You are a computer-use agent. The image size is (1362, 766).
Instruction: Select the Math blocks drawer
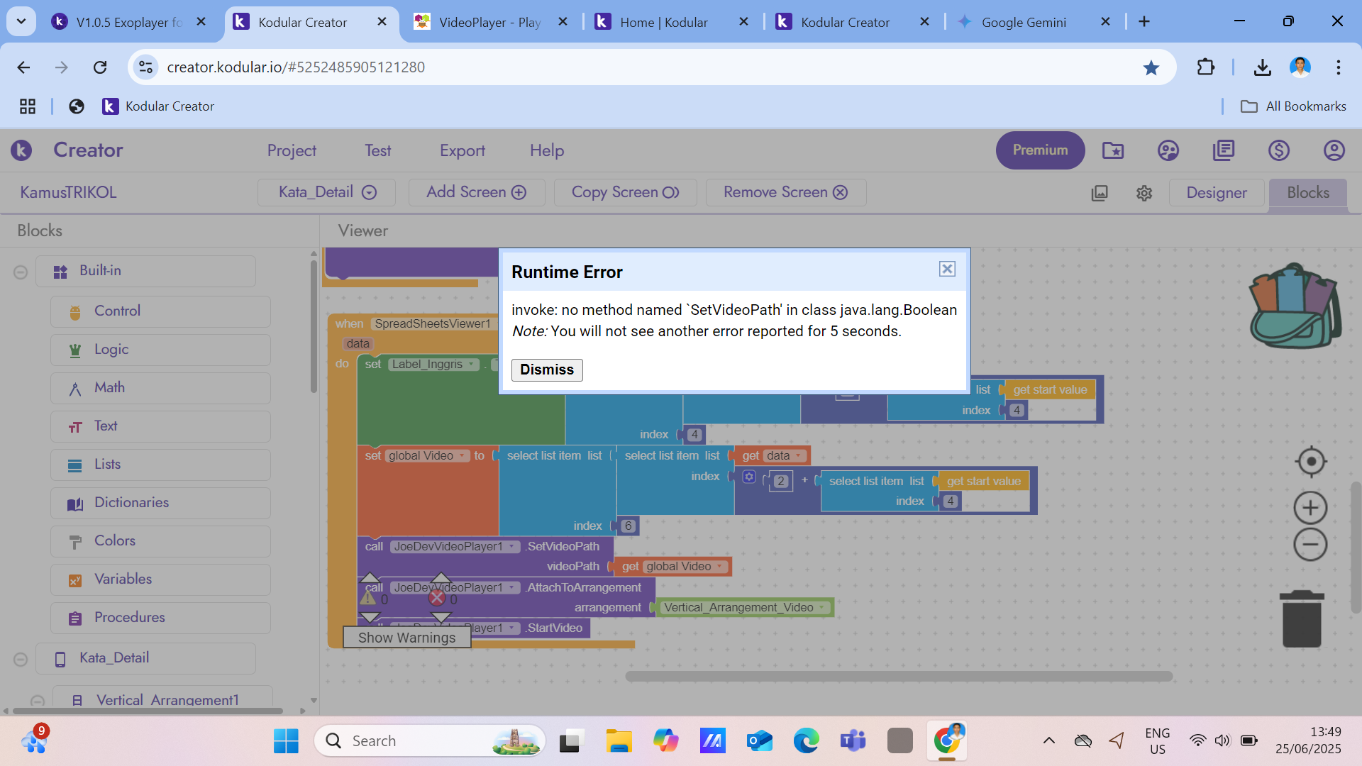click(x=160, y=388)
